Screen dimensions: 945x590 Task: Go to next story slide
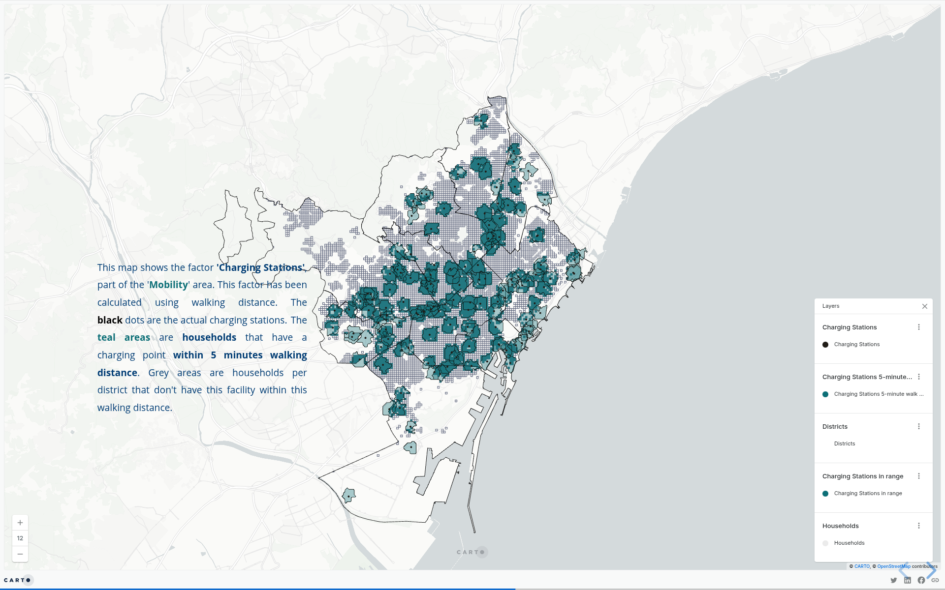point(931,570)
